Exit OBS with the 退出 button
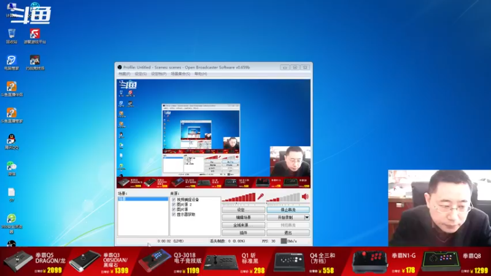 click(x=288, y=233)
